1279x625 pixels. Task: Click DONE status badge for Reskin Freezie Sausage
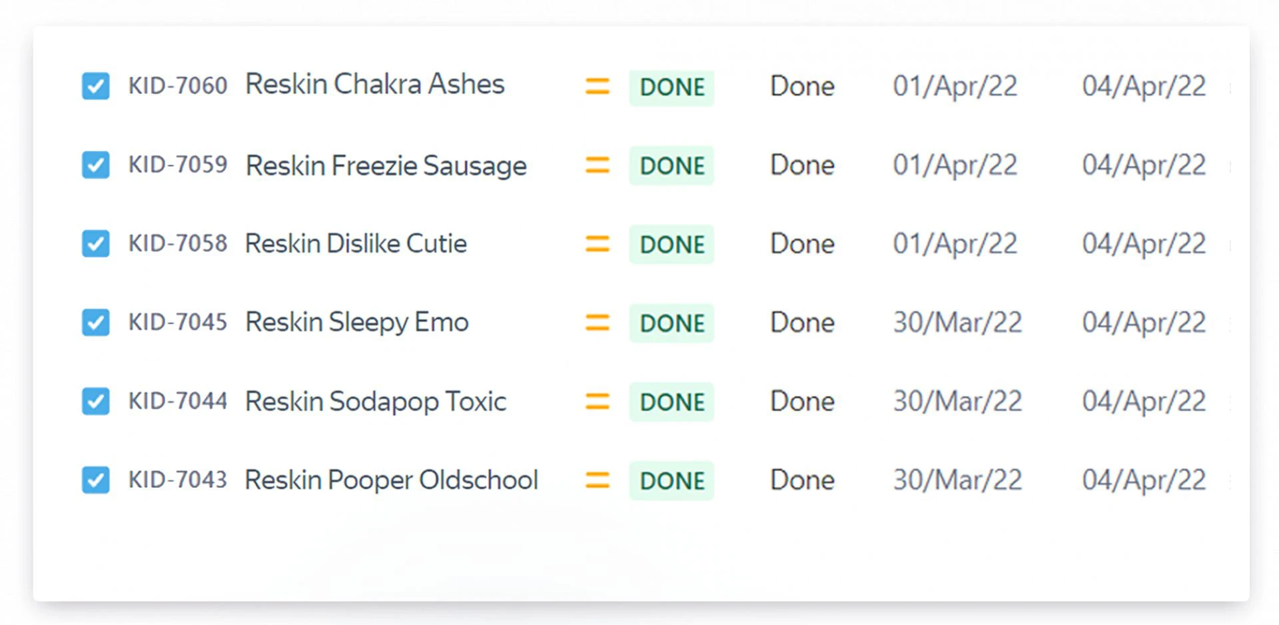click(671, 165)
